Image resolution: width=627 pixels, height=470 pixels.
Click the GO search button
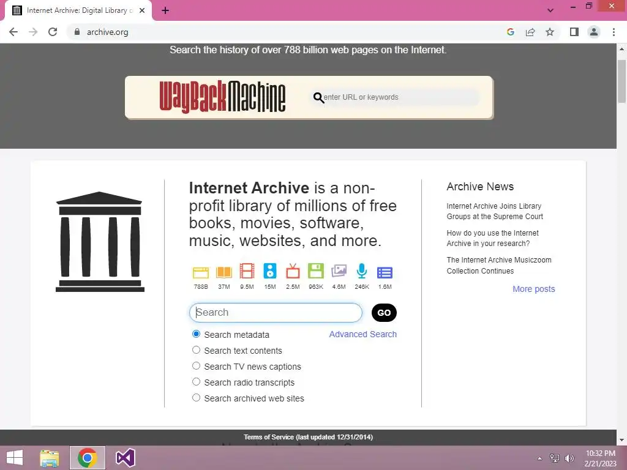[384, 313]
